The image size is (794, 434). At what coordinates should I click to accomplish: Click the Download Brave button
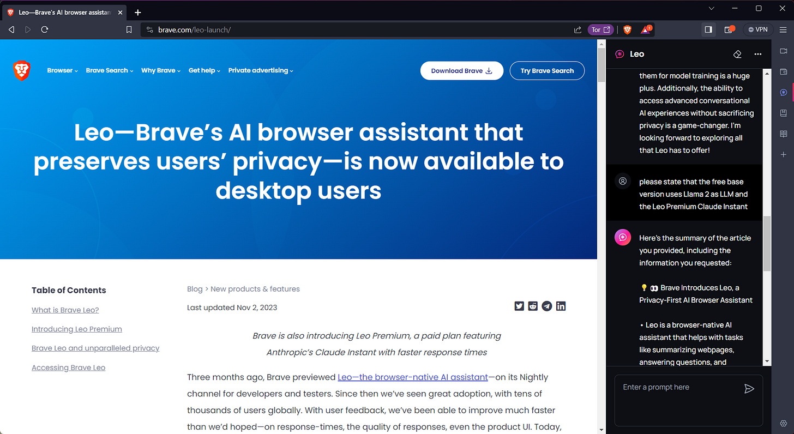point(461,71)
